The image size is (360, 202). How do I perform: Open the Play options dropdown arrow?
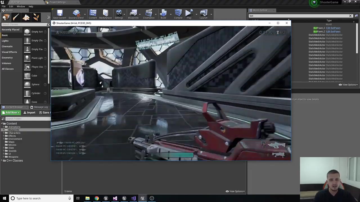tap(196, 14)
